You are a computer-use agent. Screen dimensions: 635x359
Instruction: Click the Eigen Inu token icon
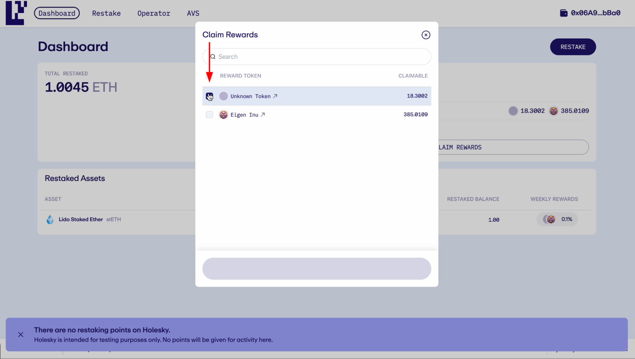coord(223,114)
